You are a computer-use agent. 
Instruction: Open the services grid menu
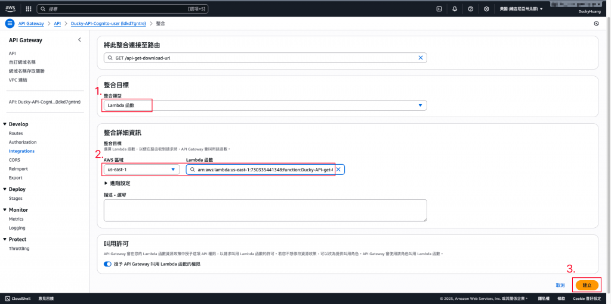coord(29,8)
